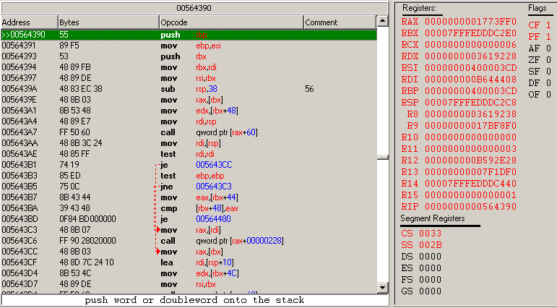The image size is (557, 308).
Task: Click the Comment column header
Action: tap(340, 22)
